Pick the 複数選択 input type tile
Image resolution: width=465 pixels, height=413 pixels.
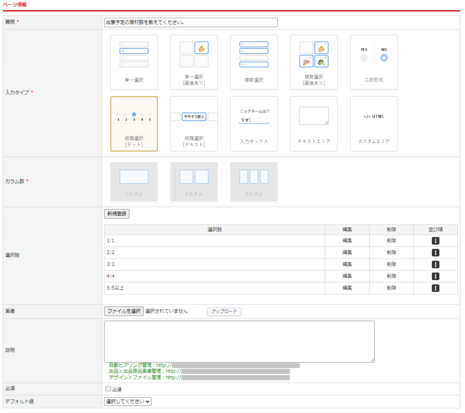[254, 62]
